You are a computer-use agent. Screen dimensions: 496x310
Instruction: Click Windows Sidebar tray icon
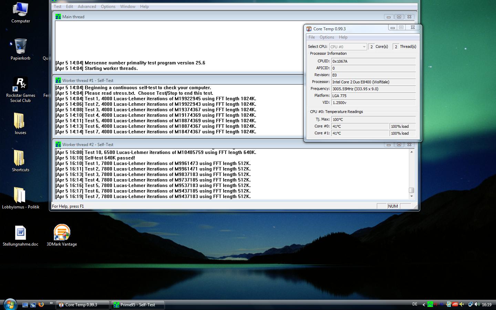pos(448,304)
